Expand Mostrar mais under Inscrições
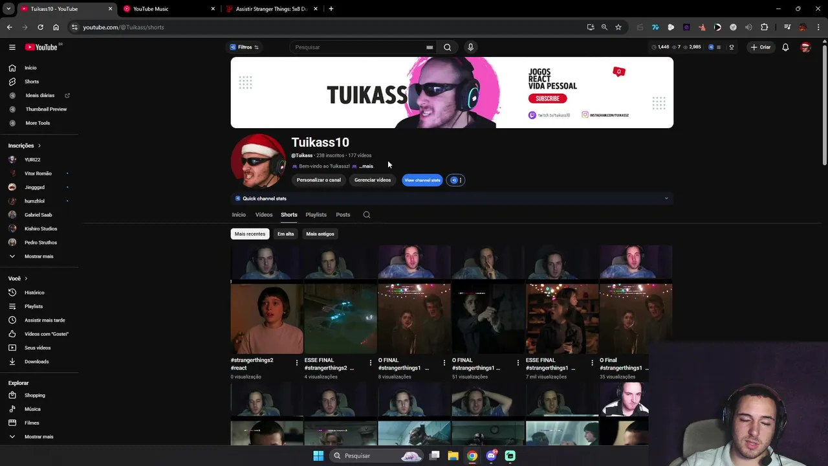 coord(39,256)
